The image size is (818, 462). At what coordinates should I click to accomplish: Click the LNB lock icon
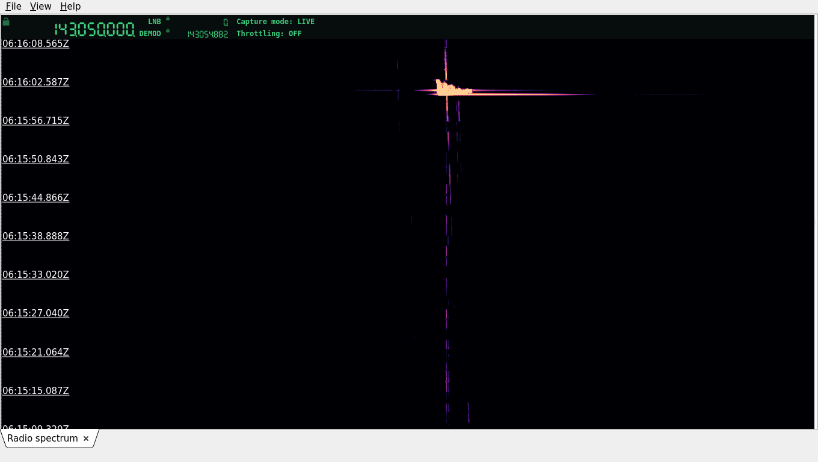[168, 19]
